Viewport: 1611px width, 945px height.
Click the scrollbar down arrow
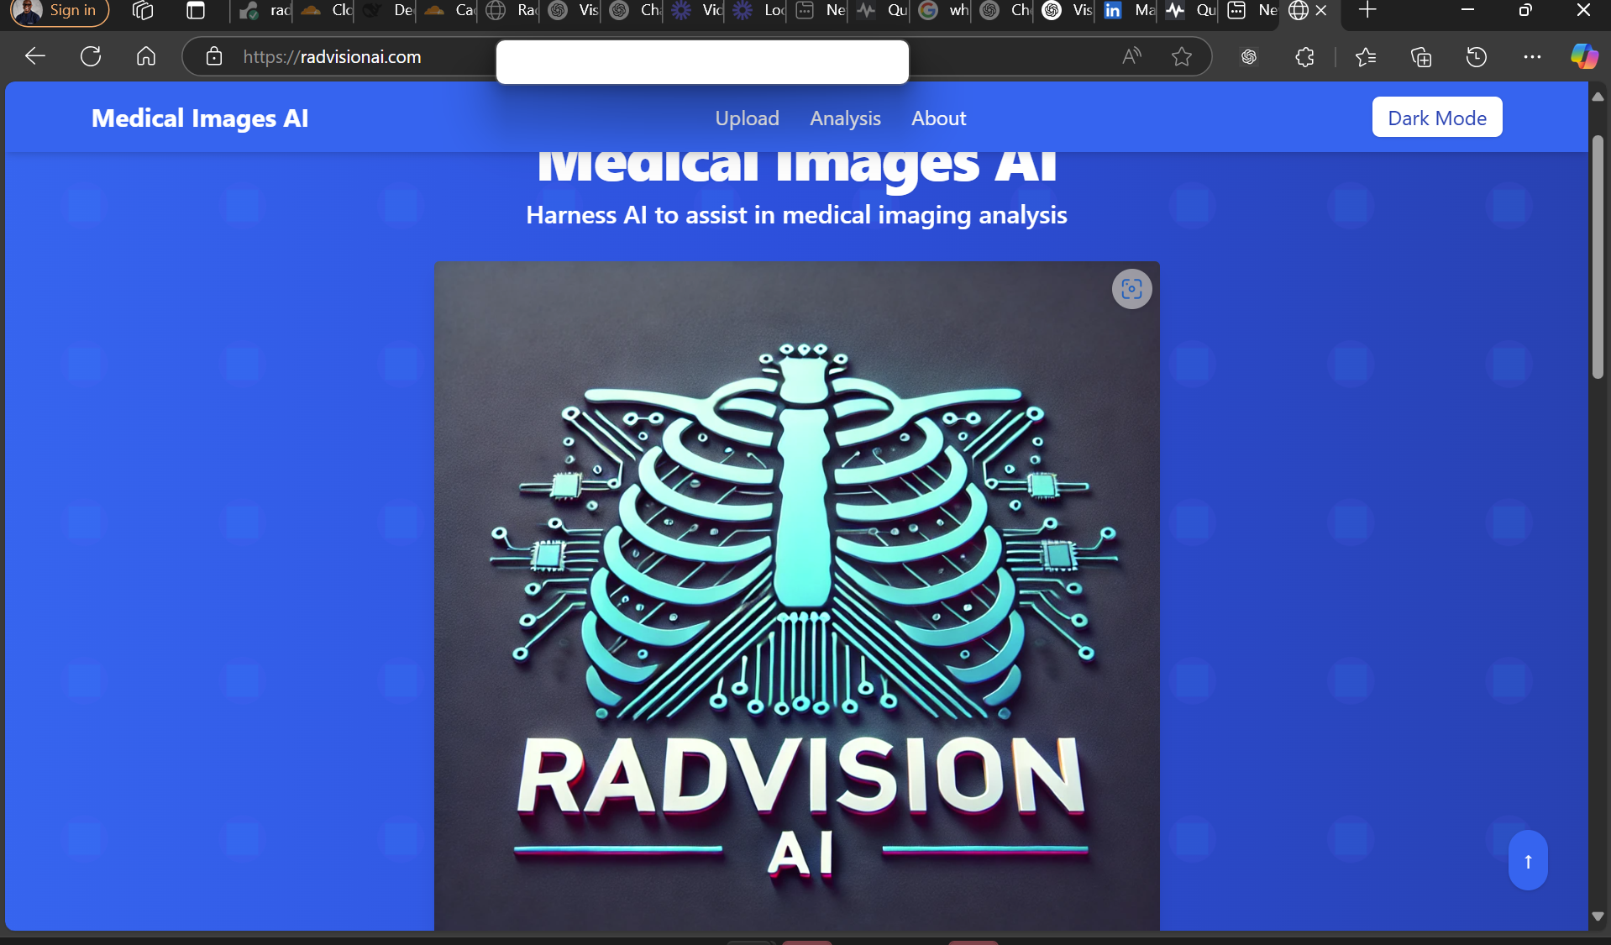(1599, 916)
